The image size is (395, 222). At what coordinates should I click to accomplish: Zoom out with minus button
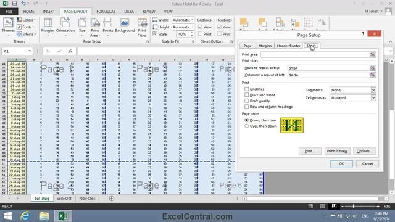click(x=343, y=206)
